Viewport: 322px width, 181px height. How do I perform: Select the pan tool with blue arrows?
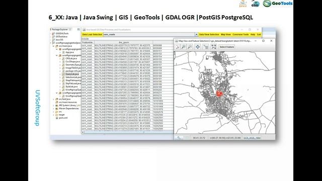pos(198,47)
